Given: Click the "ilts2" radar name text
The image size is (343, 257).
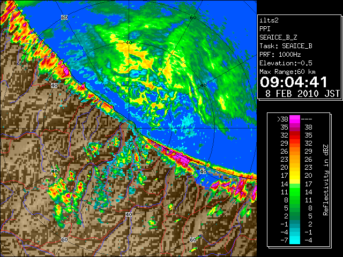Looking at the screenshot, I should pos(269,20).
